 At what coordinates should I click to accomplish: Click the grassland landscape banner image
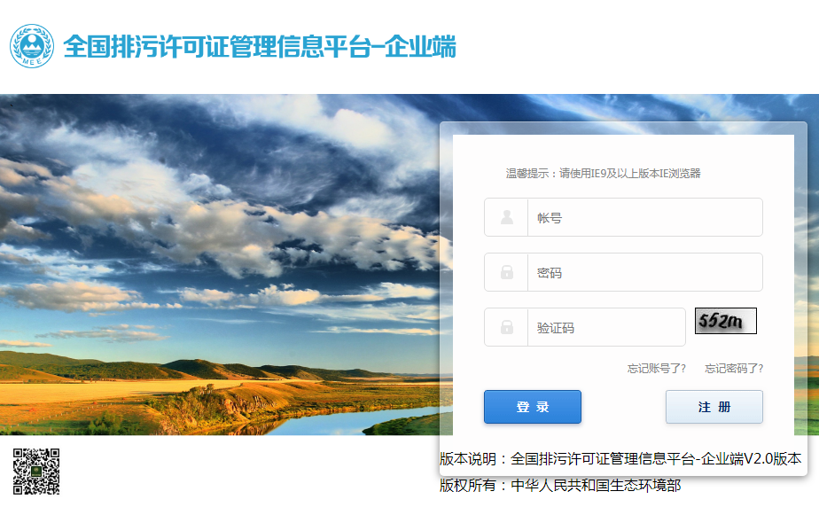220,264
